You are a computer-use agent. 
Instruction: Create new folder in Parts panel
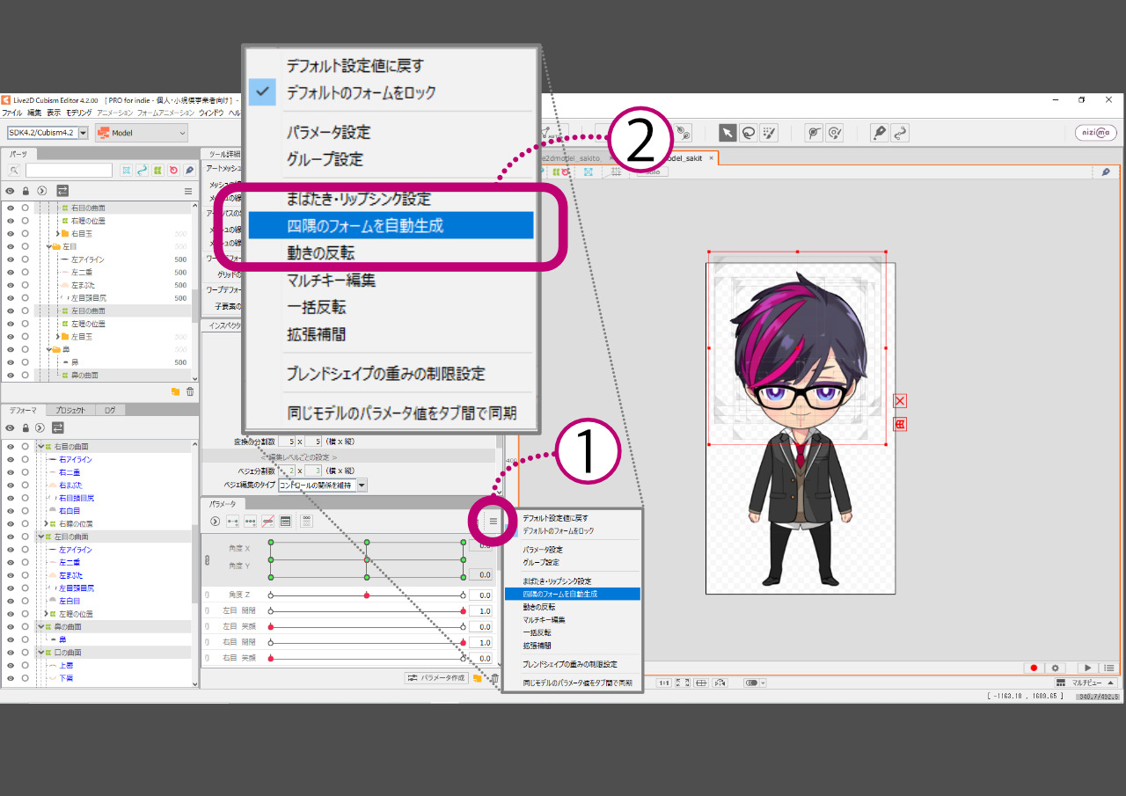point(175,391)
